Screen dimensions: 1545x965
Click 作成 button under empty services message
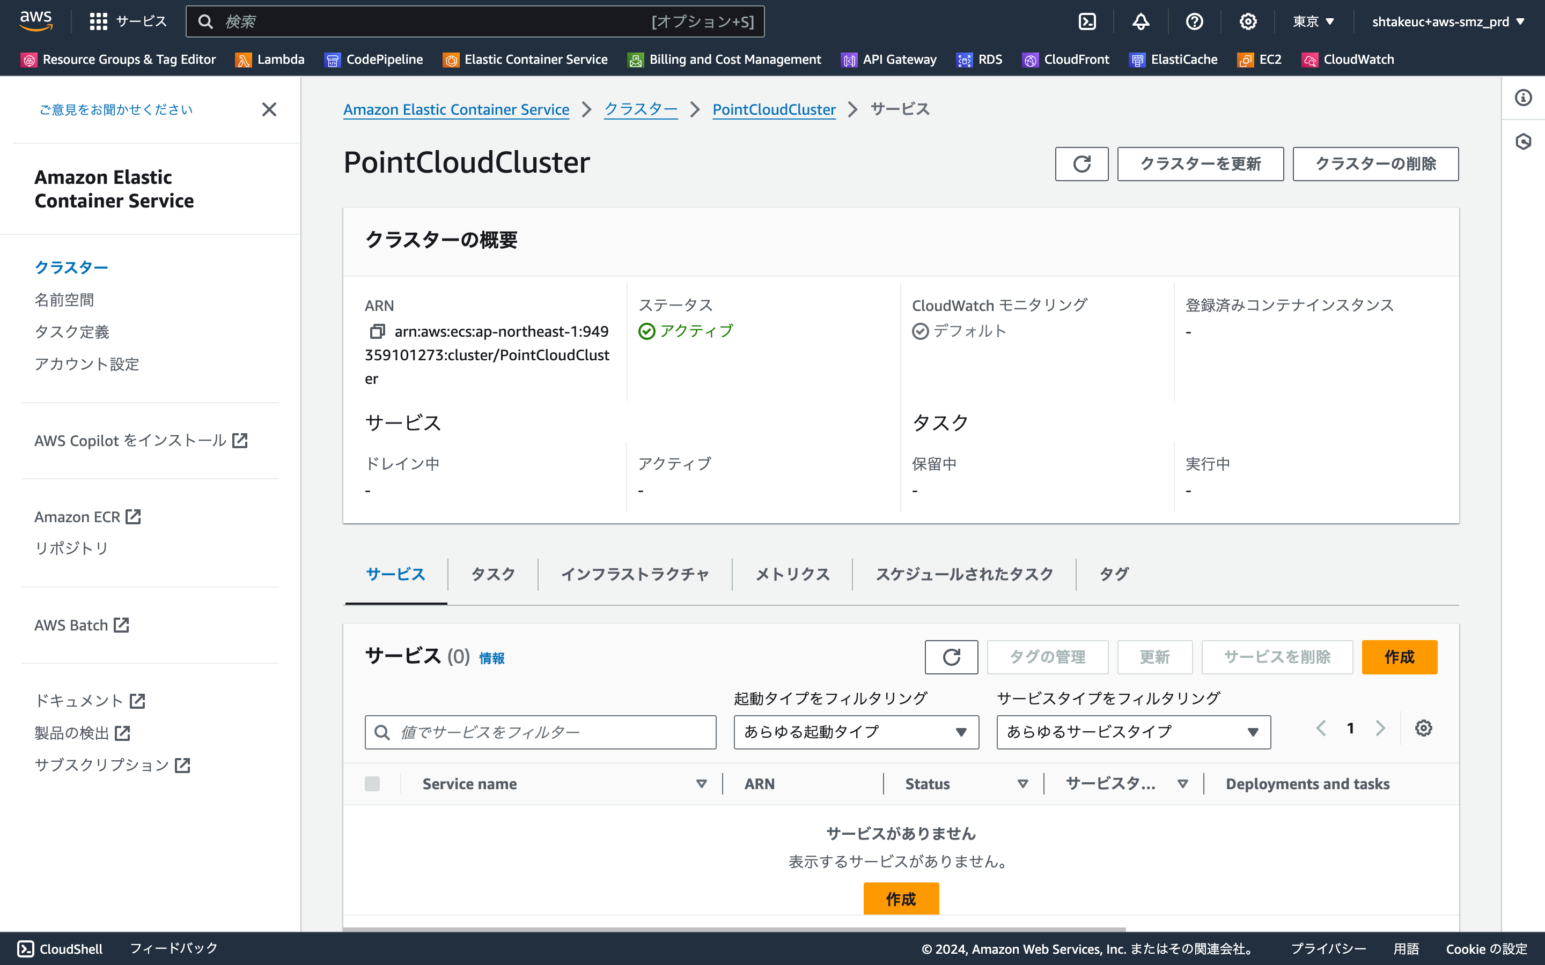[901, 899]
